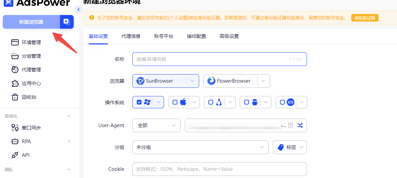397x178 pixels.
Task: Click the batch create icon beside 新建浏览器
Action: coord(67,22)
